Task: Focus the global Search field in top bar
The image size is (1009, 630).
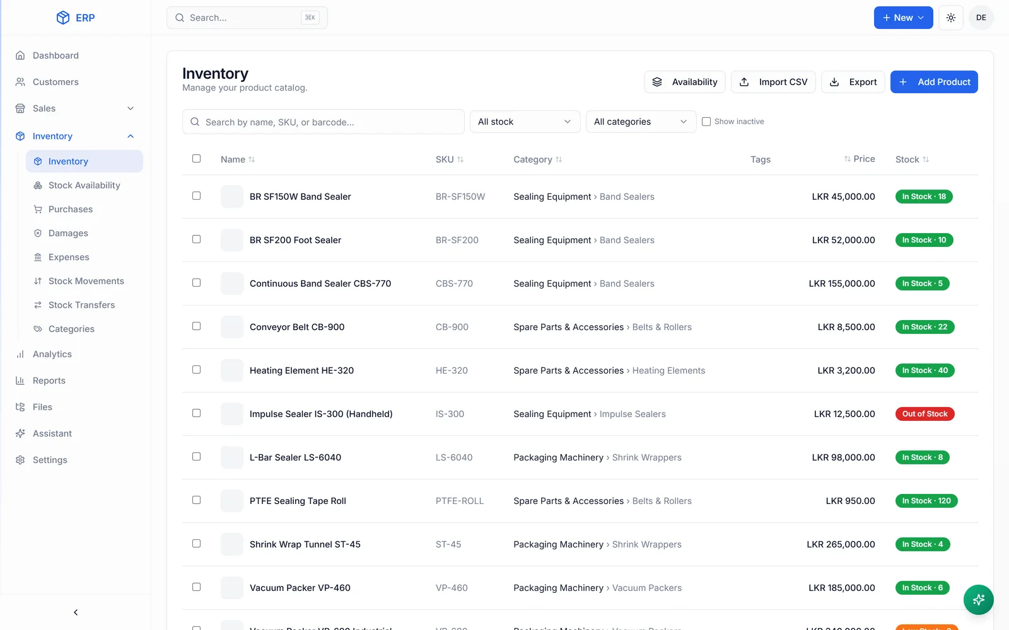Action: 247,18
